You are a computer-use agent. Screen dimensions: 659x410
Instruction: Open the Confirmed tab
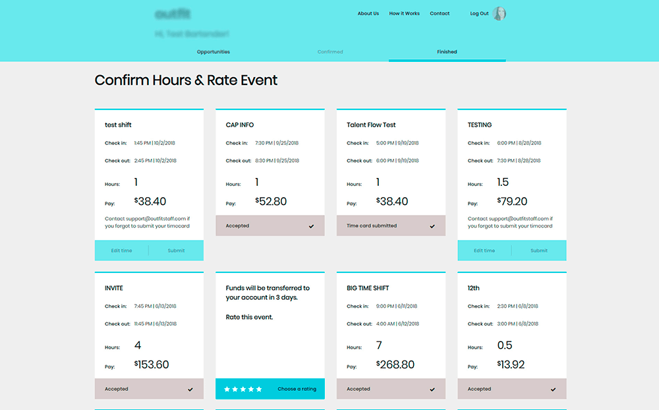(330, 51)
